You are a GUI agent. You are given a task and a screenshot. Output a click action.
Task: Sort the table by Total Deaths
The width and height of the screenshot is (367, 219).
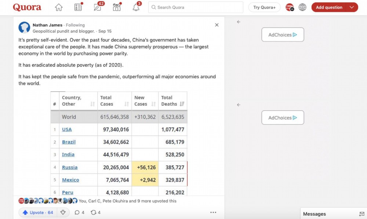point(182,104)
